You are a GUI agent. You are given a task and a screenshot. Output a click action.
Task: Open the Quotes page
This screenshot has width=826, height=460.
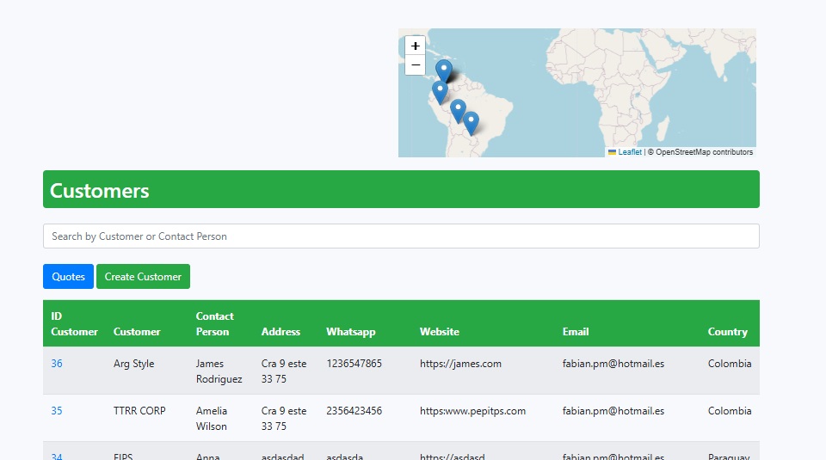[68, 277]
